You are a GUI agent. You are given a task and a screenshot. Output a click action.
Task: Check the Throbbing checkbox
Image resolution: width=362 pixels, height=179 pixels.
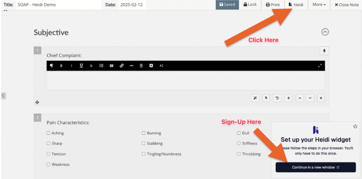tap(239, 154)
